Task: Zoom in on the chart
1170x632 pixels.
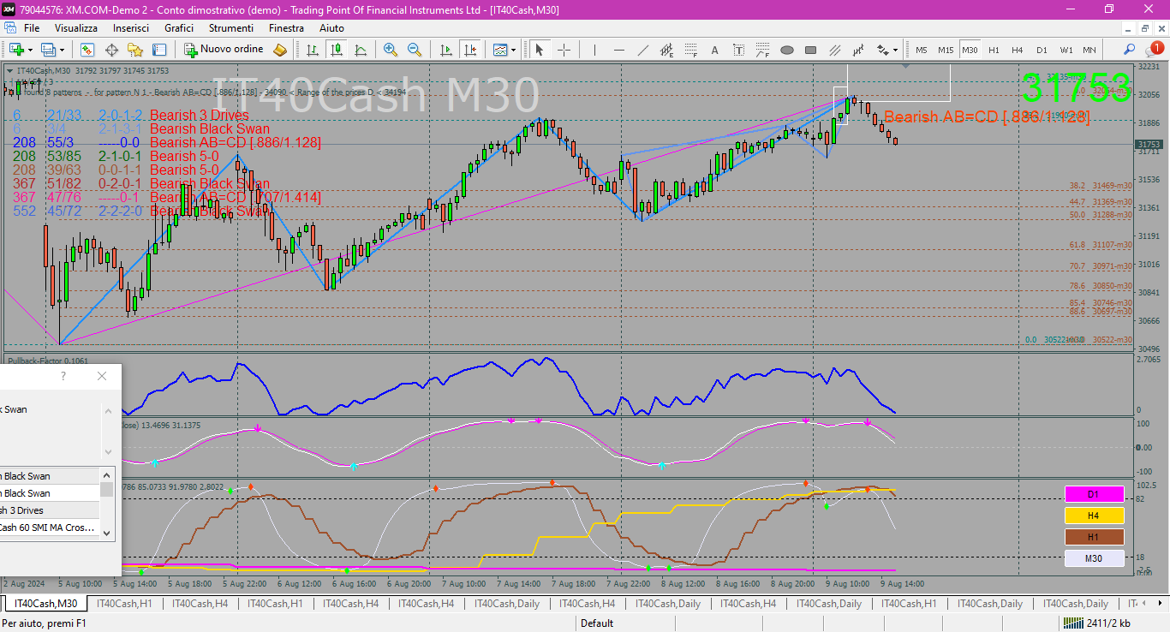Action: pos(391,50)
